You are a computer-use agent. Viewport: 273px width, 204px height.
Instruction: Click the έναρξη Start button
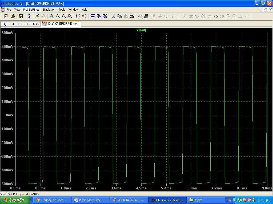tap(15, 200)
